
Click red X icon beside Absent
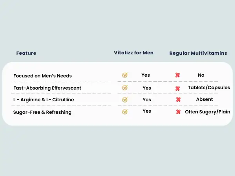pos(178,100)
